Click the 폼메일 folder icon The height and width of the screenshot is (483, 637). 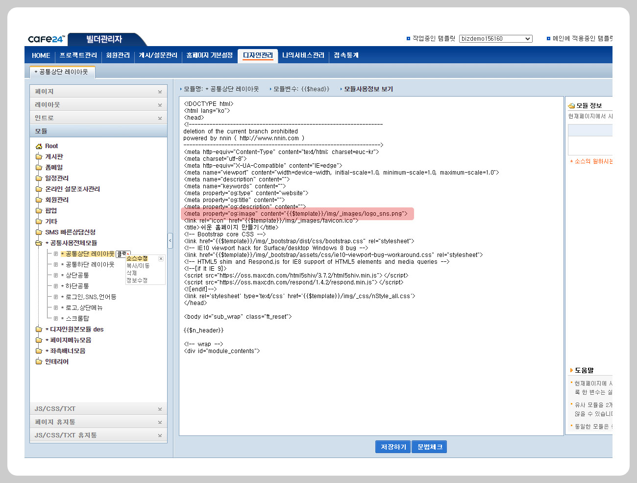coord(39,168)
